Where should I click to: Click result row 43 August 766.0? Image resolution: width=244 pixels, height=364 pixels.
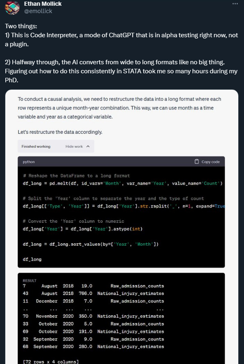point(93,294)
